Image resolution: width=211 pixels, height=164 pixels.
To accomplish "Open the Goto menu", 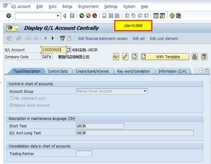I will pyautogui.click(x=53, y=6).
